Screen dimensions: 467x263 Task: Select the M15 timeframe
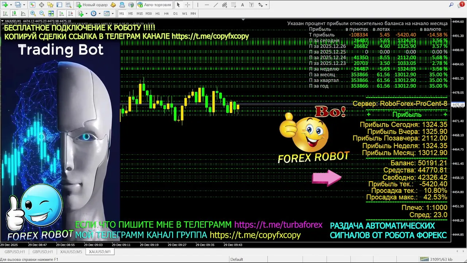139,14
